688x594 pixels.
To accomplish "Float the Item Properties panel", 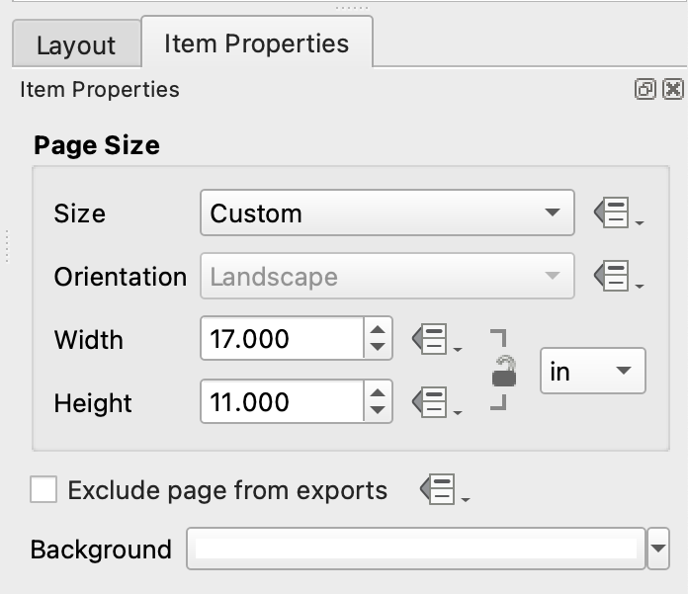I will (645, 90).
